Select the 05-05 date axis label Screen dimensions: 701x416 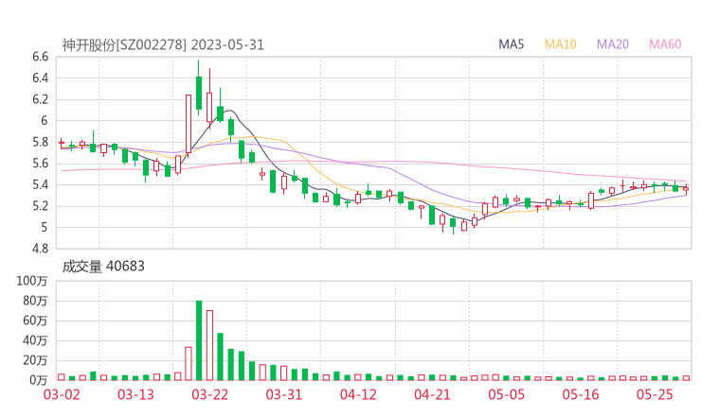506,394
